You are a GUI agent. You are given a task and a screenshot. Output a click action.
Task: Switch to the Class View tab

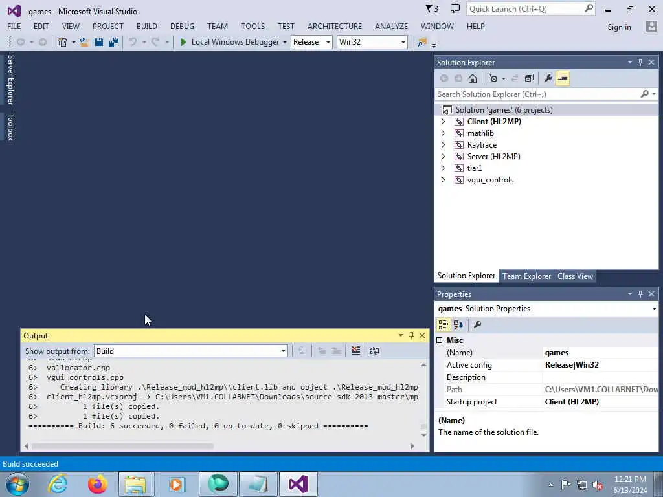[575, 276]
